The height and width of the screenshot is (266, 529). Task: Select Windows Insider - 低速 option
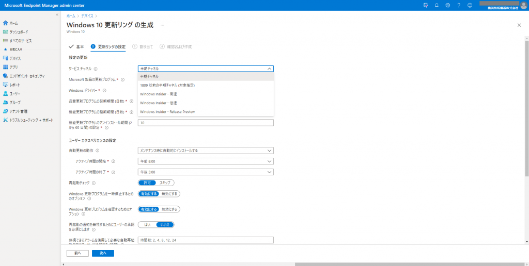206,103
